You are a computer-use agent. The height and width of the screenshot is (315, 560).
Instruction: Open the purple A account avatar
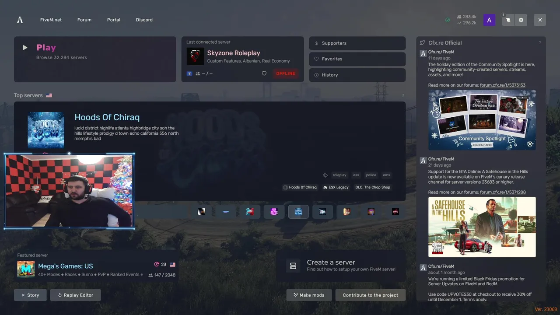pyautogui.click(x=489, y=20)
